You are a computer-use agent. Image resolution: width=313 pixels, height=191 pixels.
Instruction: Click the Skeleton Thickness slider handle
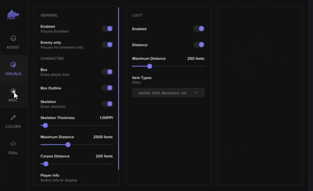(x=45, y=126)
